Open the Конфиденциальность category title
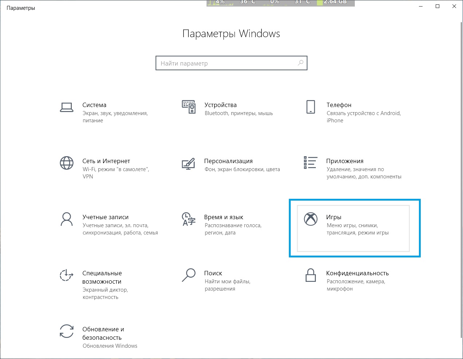The width and height of the screenshot is (463, 359). pos(357,273)
